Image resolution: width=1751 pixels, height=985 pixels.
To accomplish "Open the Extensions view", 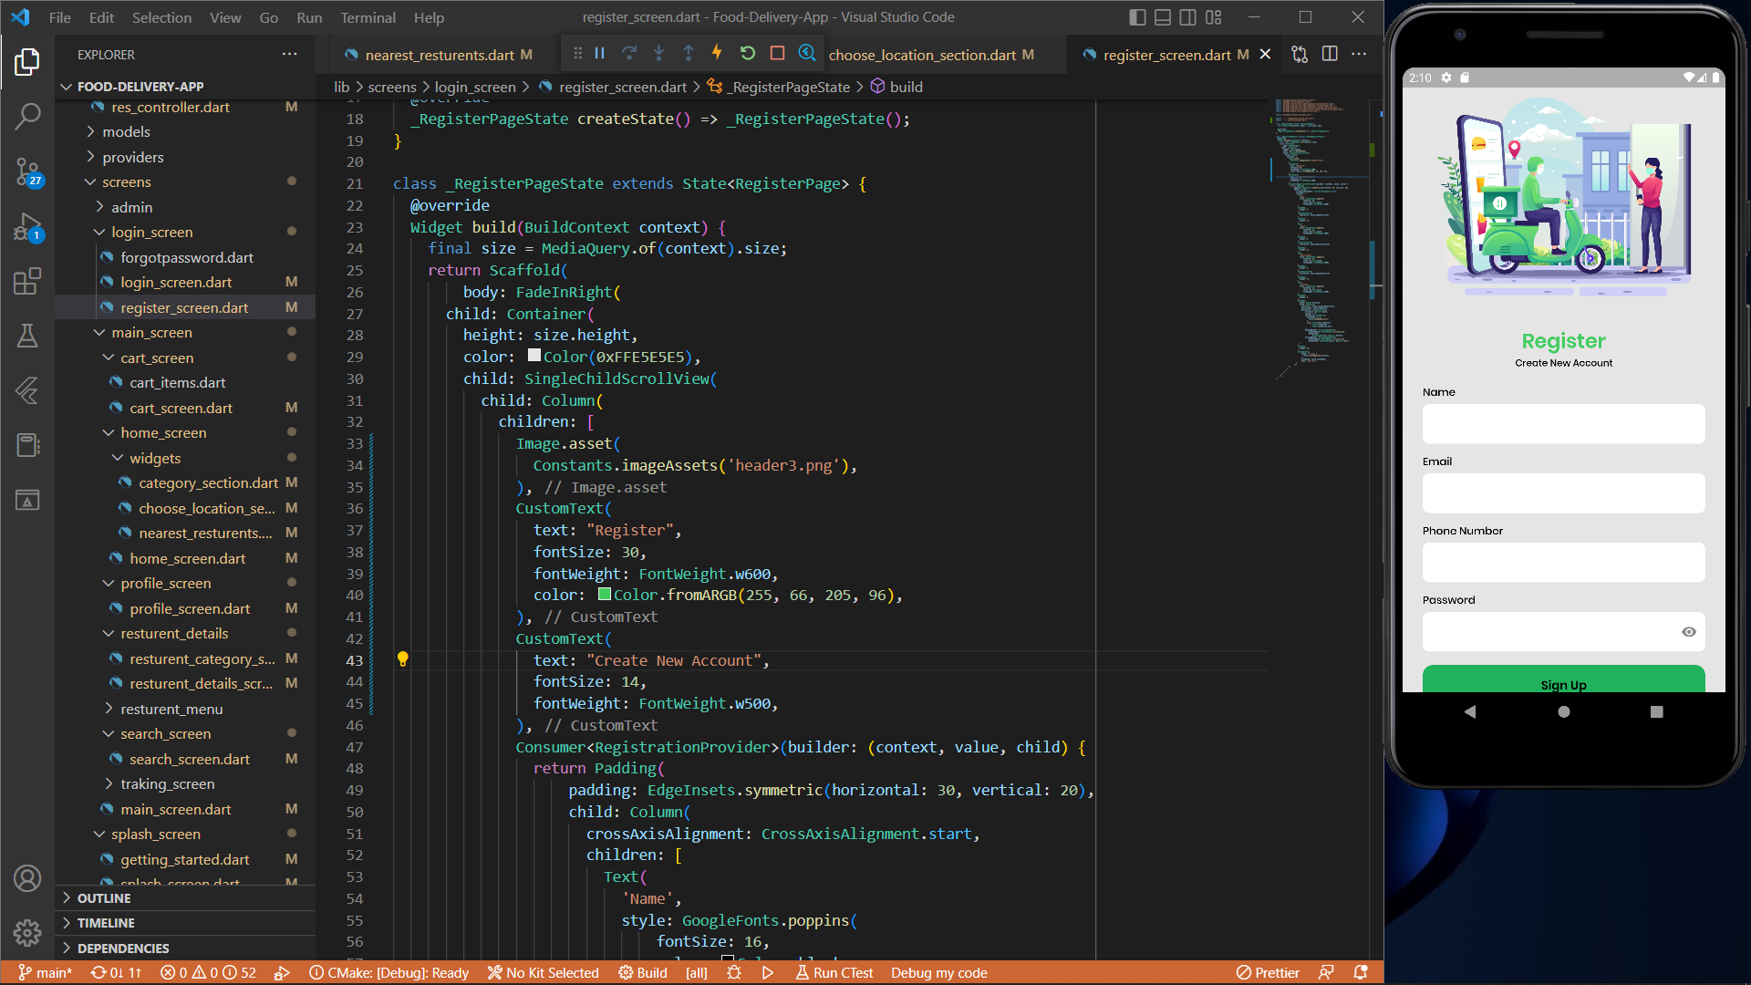I will [27, 281].
